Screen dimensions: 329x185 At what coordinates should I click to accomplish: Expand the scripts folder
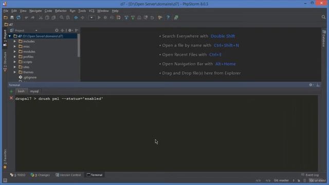click(x=15, y=62)
